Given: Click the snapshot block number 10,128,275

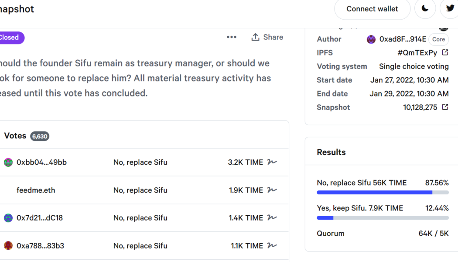Looking at the screenshot, I should click(421, 107).
